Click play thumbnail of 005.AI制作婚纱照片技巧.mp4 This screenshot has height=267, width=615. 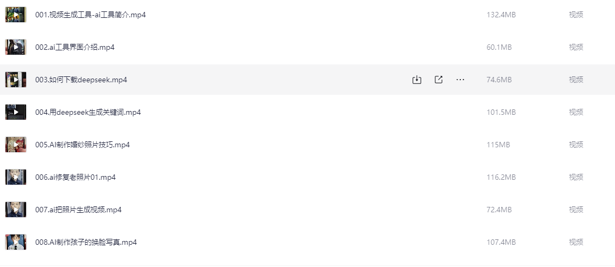pos(16,145)
